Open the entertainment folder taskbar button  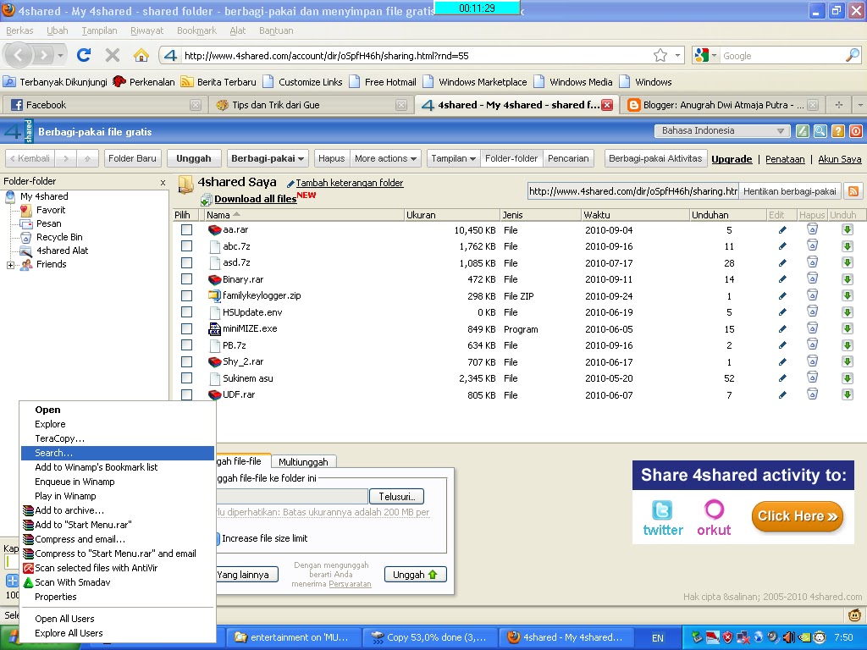pyautogui.click(x=293, y=637)
